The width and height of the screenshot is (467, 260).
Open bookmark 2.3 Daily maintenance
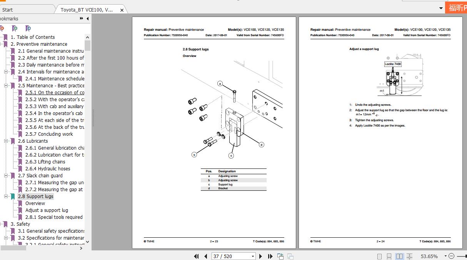tap(51, 65)
